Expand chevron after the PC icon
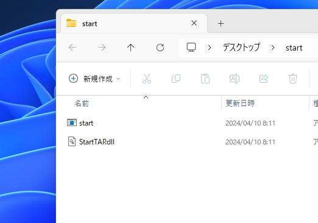Viewport: 318px width, 223px height. click(x=210, y=48)
